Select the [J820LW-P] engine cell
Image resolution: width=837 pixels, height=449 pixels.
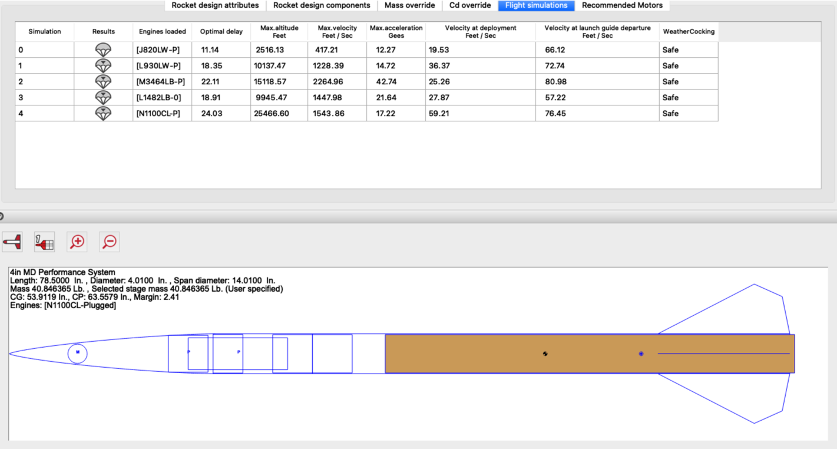tap(163, 50)
